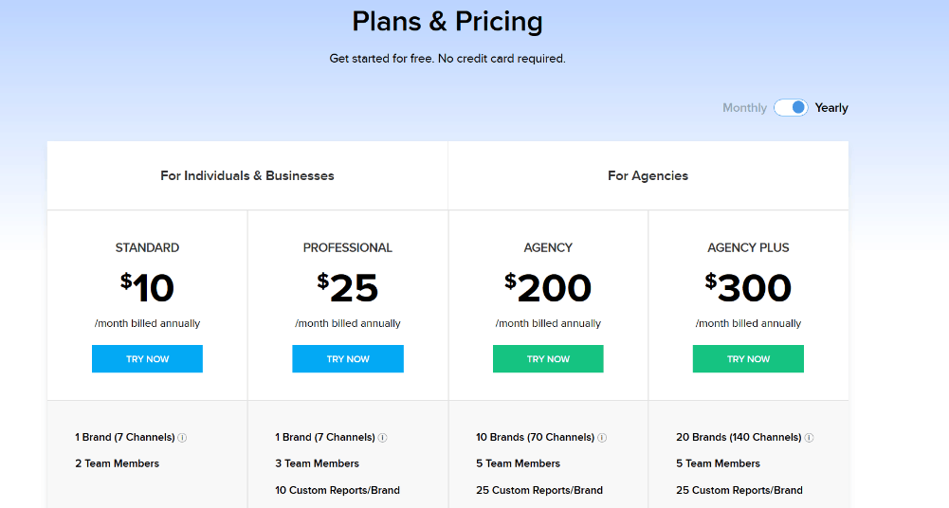The image size is (949, 508).
Task: Click the $200 Agency price
Action: pyautogui.click(x=548, y=287)
